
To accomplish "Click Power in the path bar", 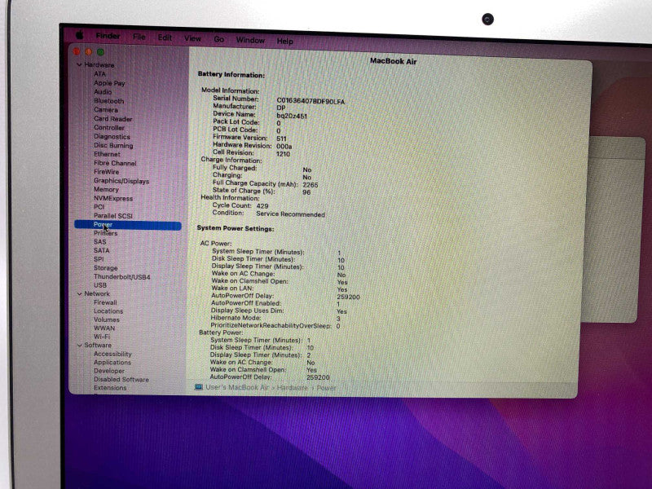I will (326, 389).
